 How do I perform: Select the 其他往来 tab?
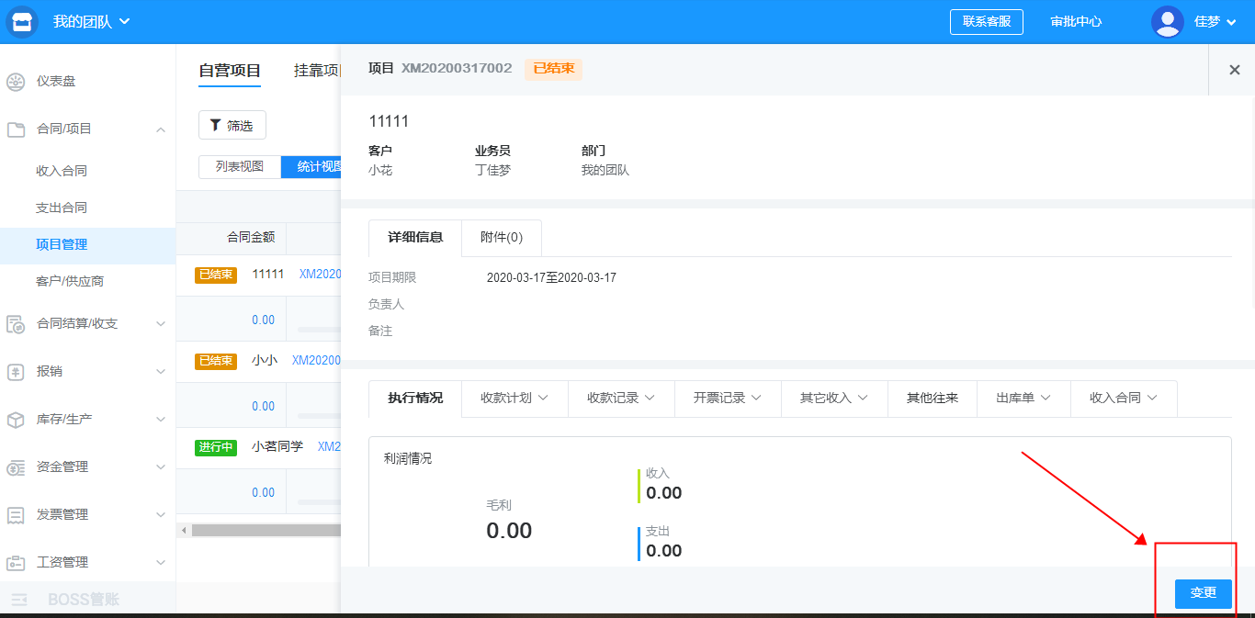coord(933,398)
